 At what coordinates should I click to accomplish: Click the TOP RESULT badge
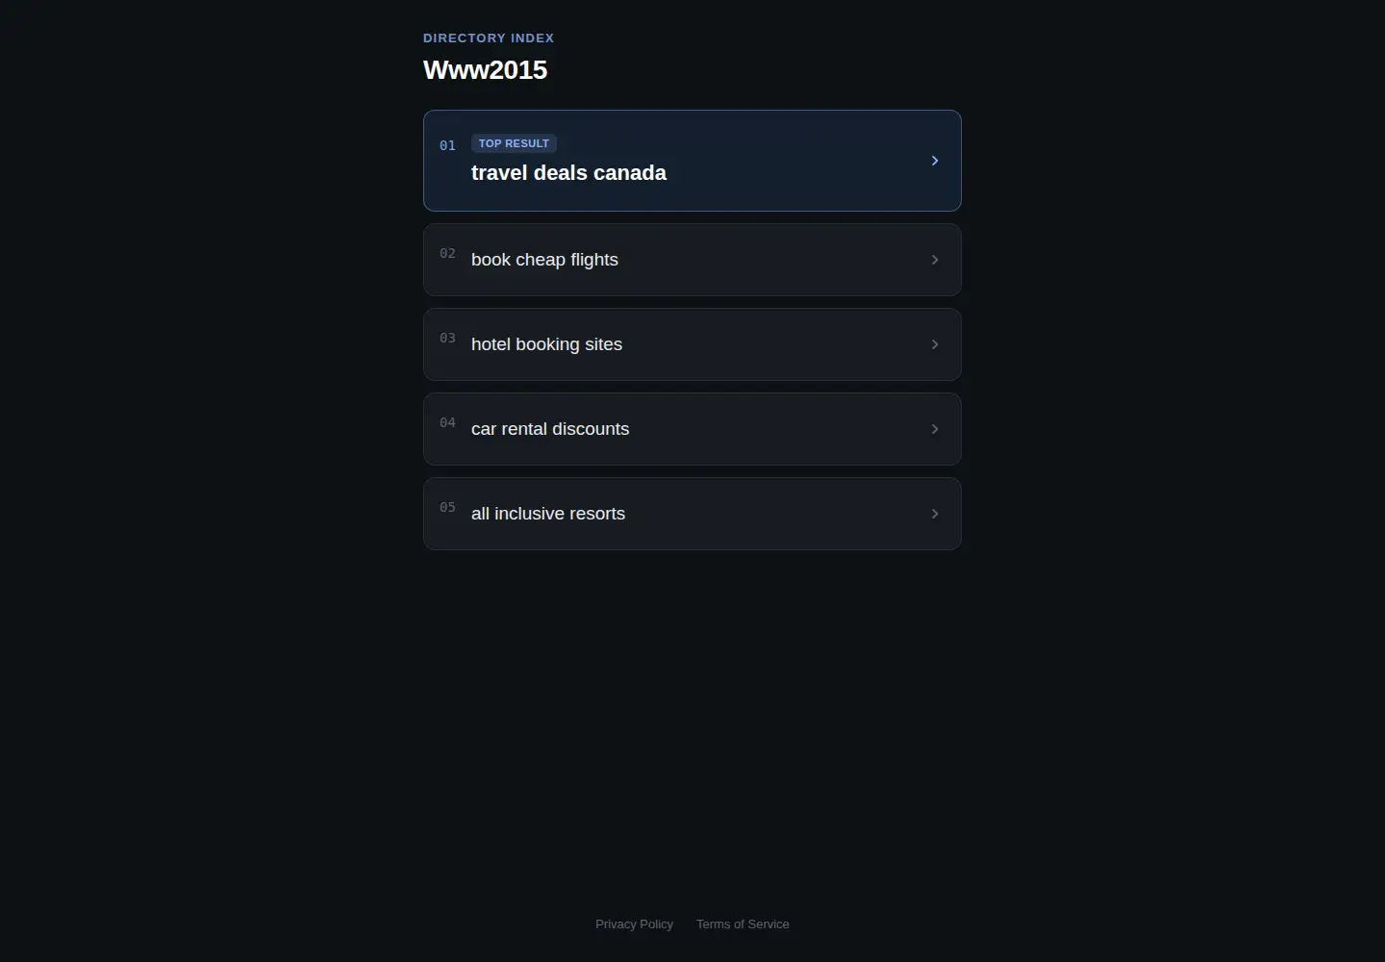point(514,143)
